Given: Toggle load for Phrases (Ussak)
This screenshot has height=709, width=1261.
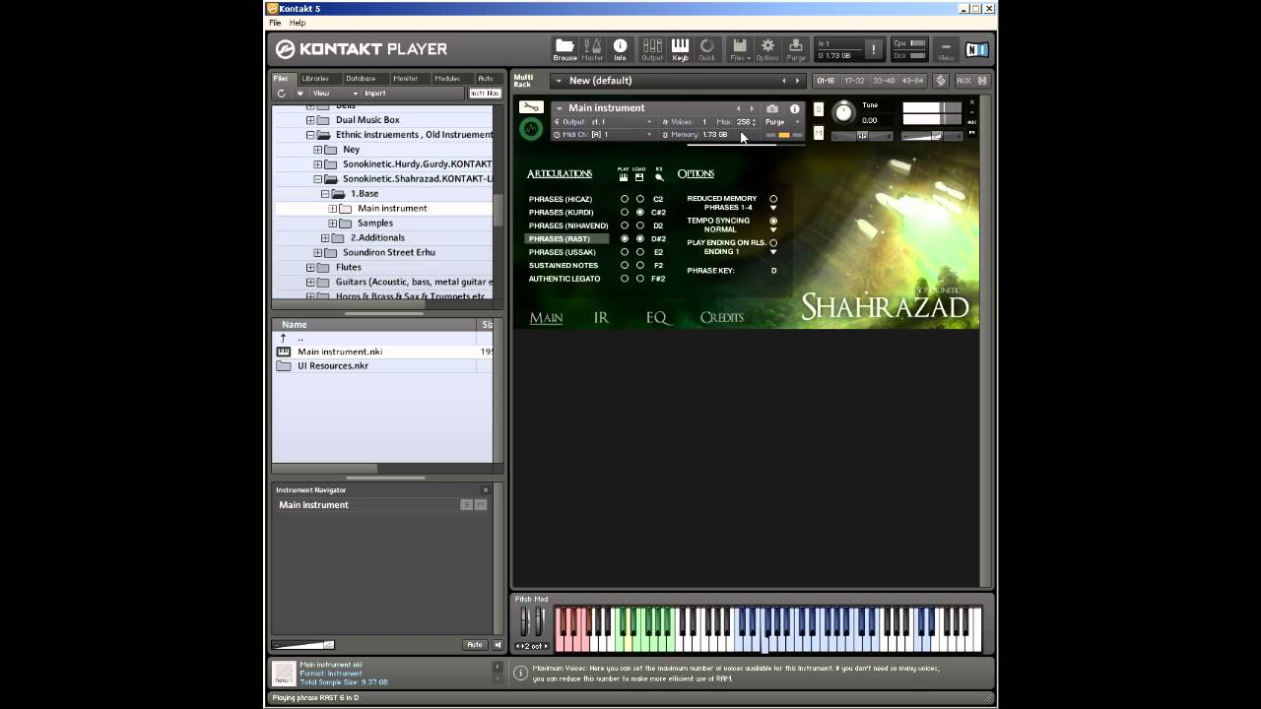Looking at the screenshot, I should 640,252.
